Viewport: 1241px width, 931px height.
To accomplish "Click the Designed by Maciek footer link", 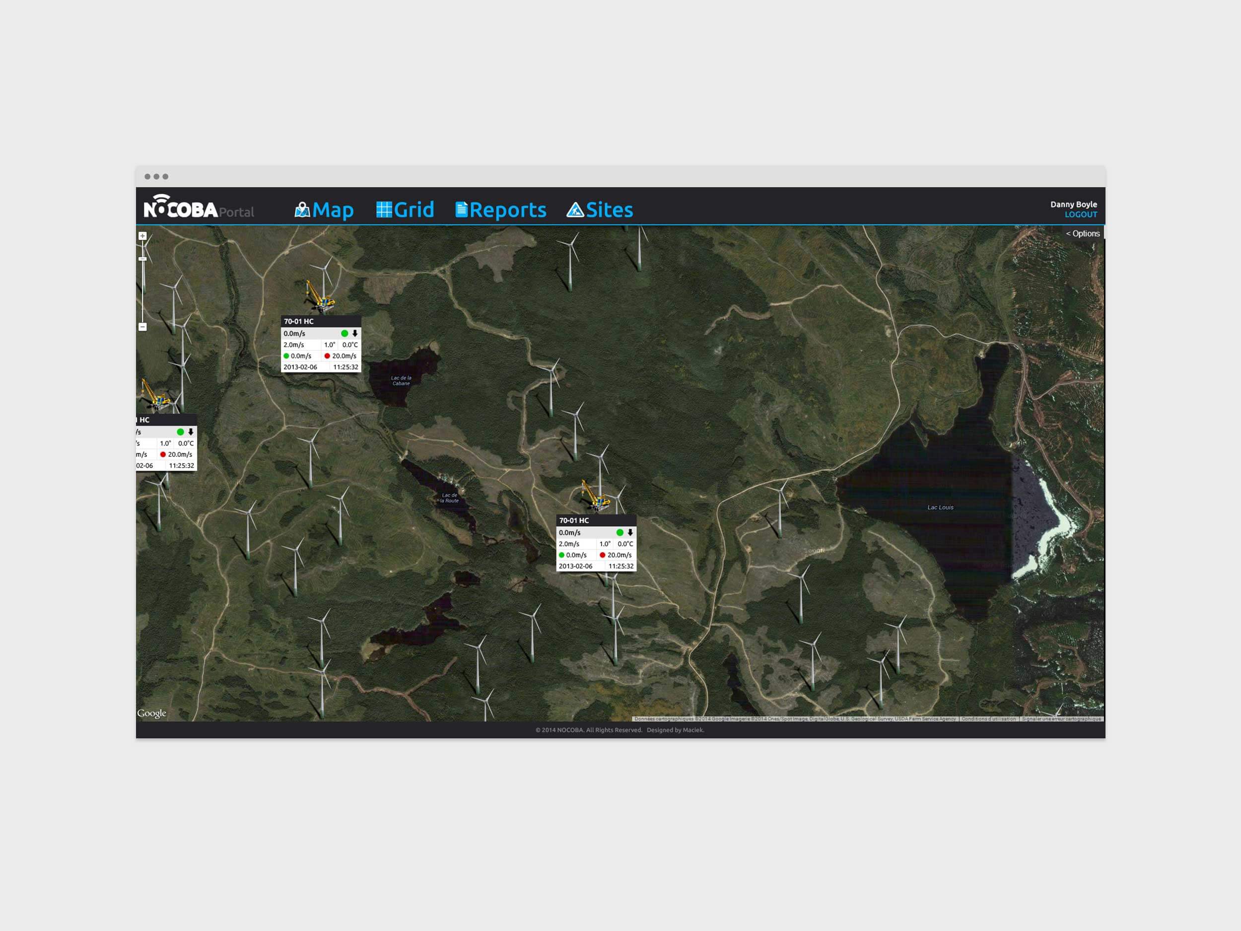I will tap(675, 730).
